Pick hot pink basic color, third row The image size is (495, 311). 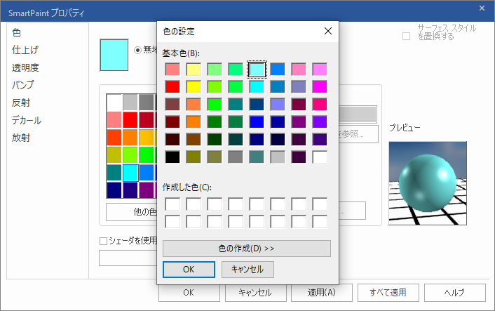coord(320,105)
